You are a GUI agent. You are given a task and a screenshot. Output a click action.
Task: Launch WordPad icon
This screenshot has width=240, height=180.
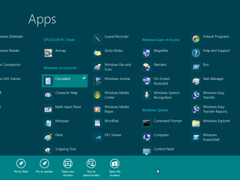97,123
